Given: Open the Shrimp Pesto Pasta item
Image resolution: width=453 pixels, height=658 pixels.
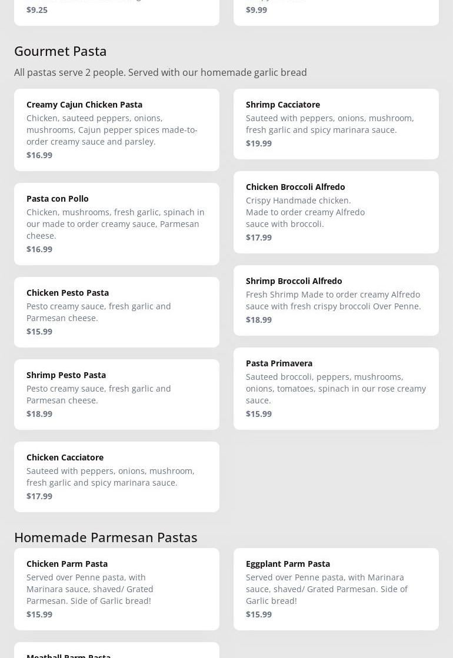Looking at the screenshot, I should [x=116, y=394].
